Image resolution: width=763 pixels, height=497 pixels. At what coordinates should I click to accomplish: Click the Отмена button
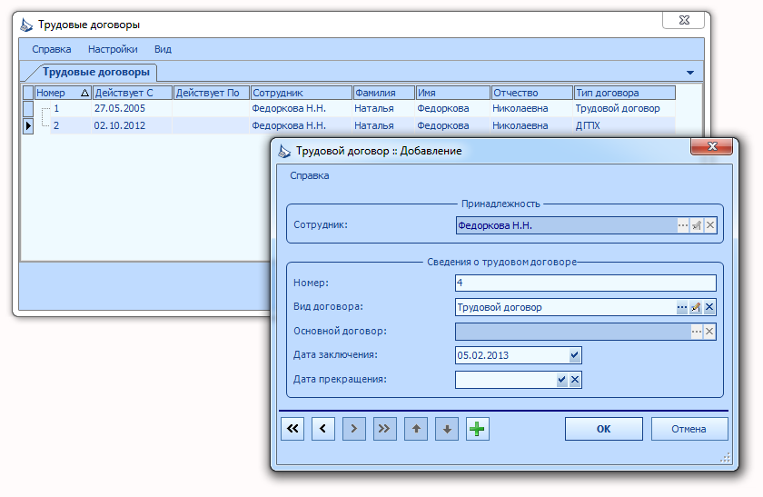(689, 429)
